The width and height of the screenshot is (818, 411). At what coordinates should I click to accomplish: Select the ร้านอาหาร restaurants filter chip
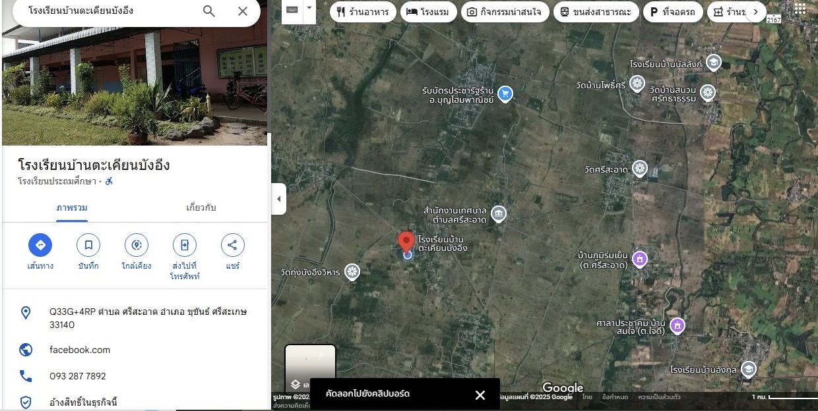pyautogui.click(x=363, y=12)
